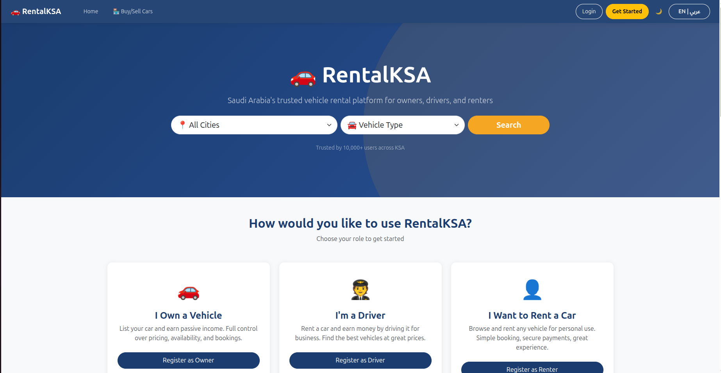Click the red car icon in Owner card
This screenshot has width=721, height=373.
click(x=189, y=292)
